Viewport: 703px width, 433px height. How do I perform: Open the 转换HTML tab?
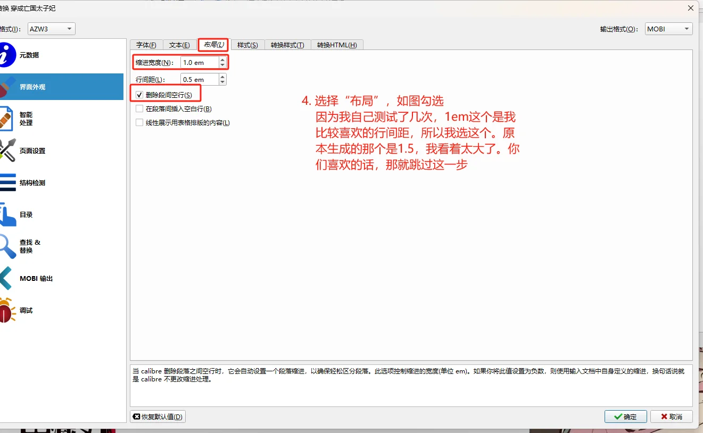point(337,45)
